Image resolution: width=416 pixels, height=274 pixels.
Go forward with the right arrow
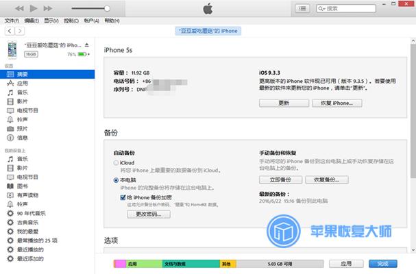[20, 31]
